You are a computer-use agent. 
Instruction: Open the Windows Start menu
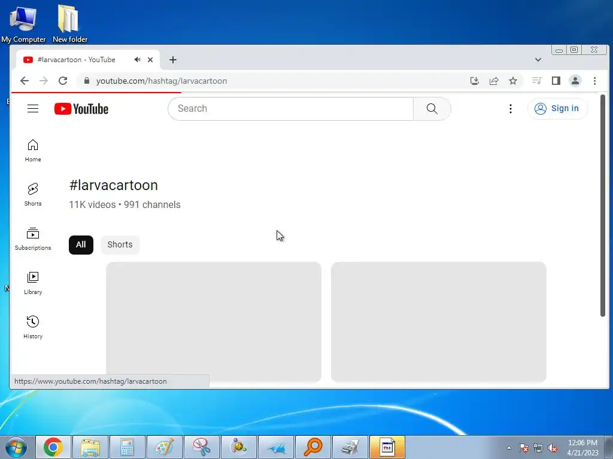[16, 447]
